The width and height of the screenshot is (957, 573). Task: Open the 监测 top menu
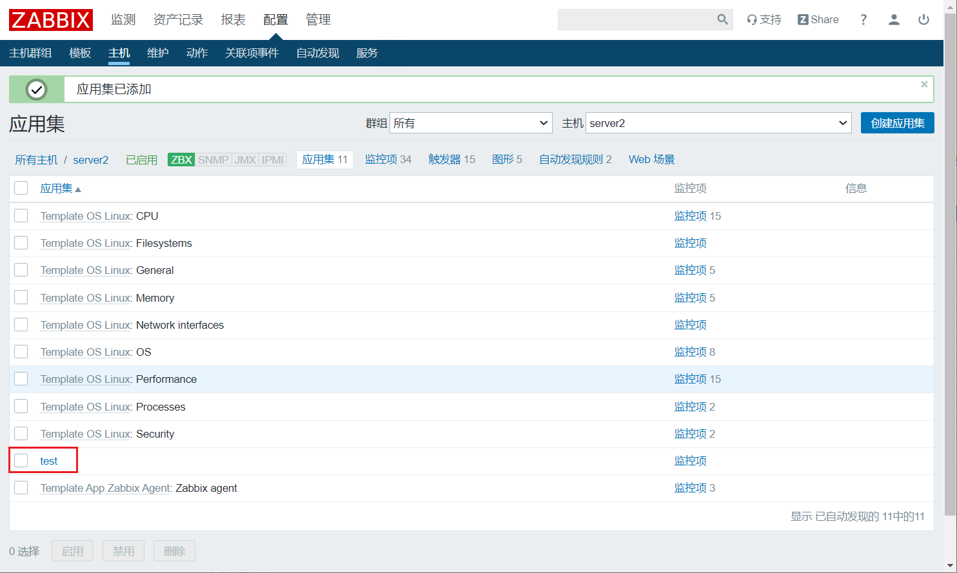point(123,20)
